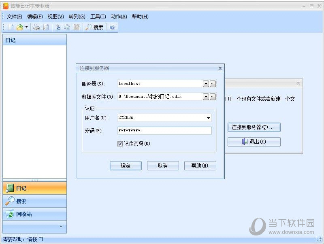The image size is (324, 244).
Task: Click the 确定 button
Action: tap(126, 166)
